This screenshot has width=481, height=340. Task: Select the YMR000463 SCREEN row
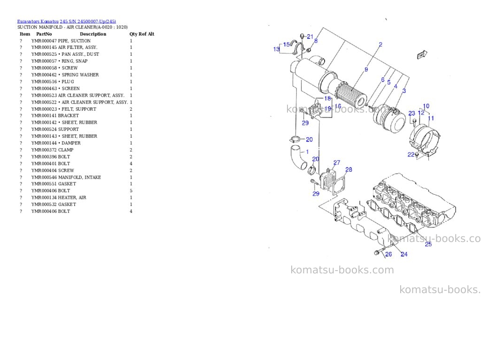click(x=76, y=89)
